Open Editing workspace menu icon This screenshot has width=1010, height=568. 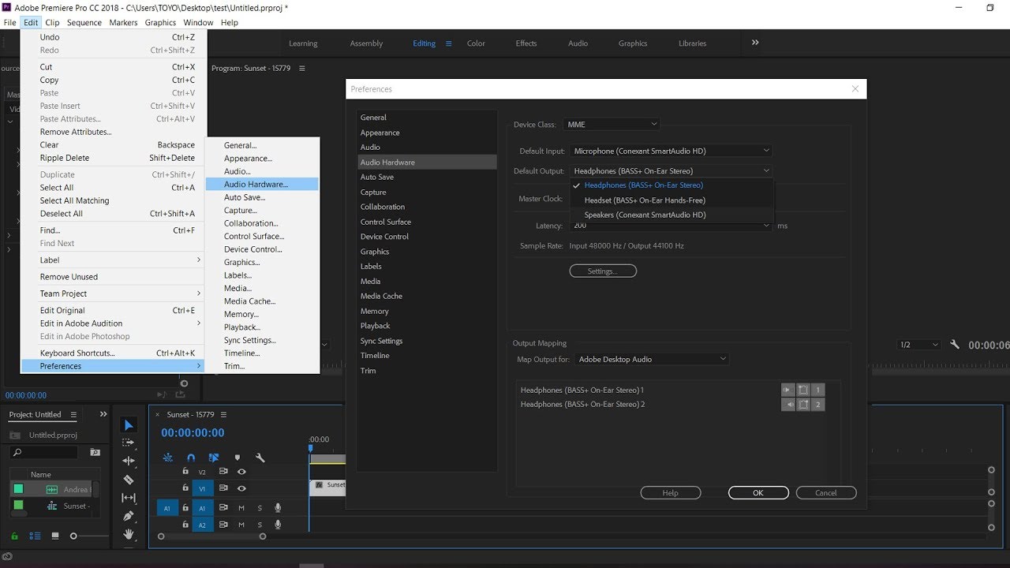pyautogui.click(x=449, y=43)
